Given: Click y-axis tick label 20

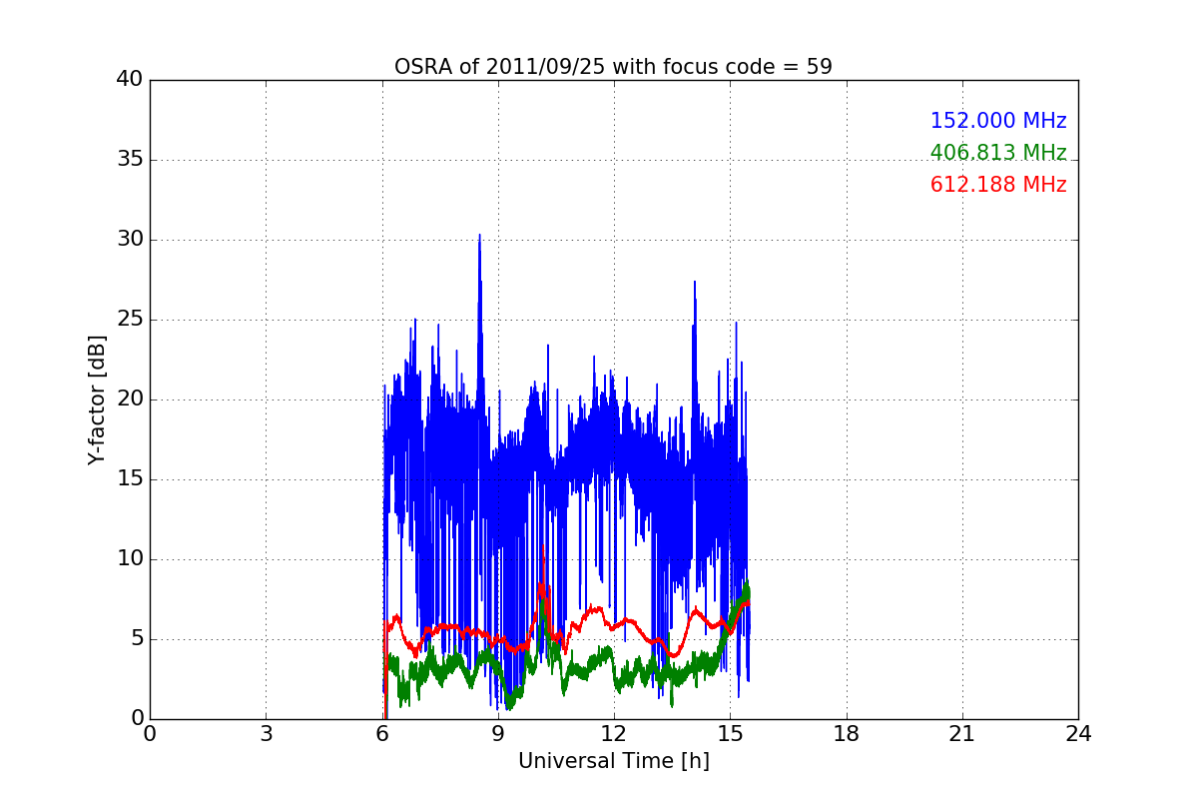Looking at the screenshot, I should [130, 399].
